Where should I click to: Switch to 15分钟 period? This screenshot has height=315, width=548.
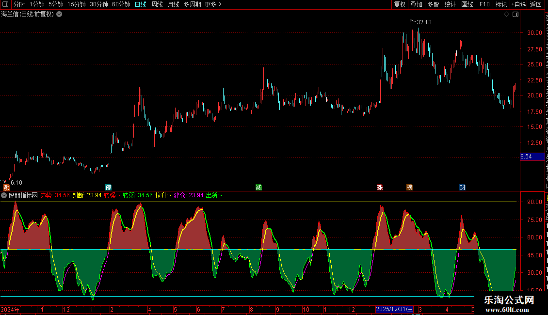[77, 4]
